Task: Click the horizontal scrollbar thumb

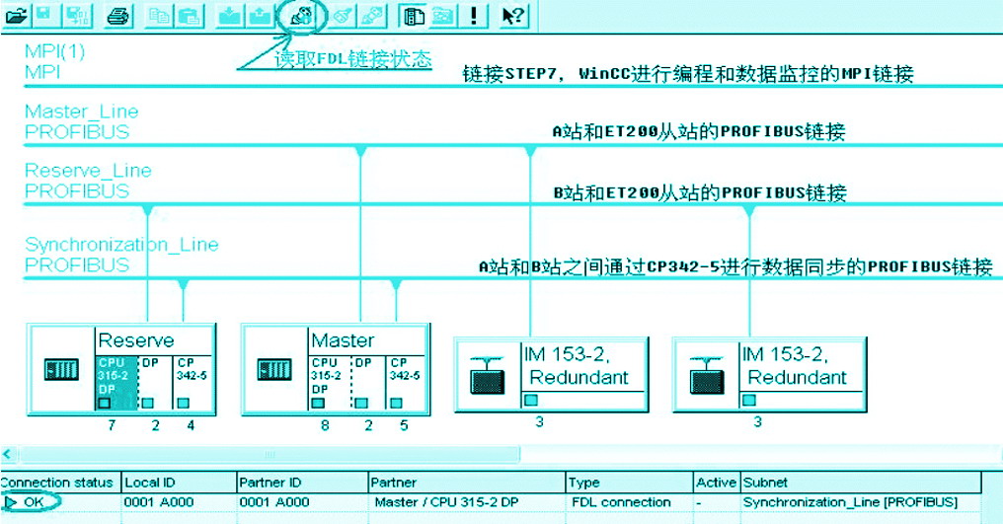Action: coord(270,454)
